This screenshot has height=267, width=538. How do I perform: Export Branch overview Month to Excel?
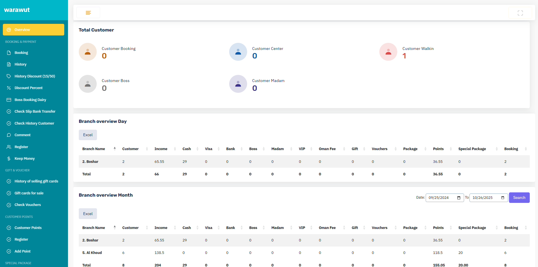[88, 214]
